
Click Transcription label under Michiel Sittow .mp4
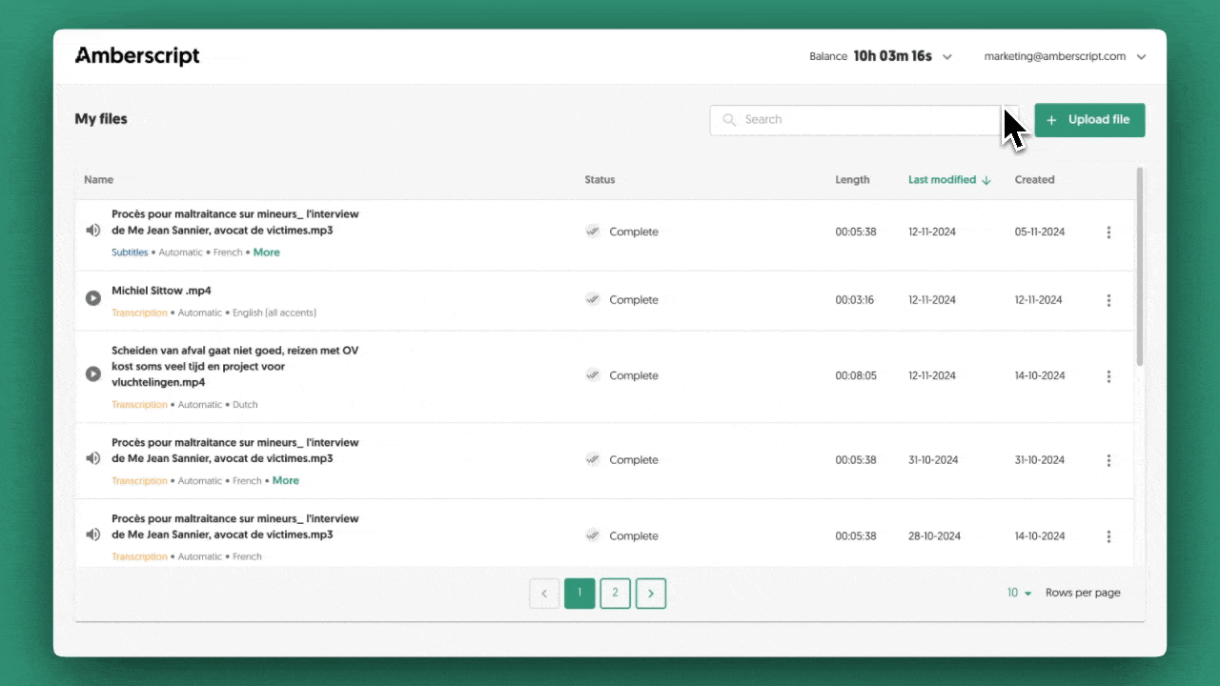(x=139, y=313)
